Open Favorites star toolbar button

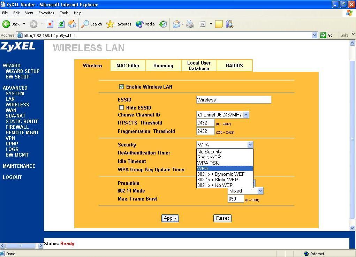click(119, 24)
